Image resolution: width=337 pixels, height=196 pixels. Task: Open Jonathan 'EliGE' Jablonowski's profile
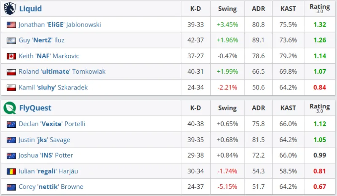(x=60, y=25)
